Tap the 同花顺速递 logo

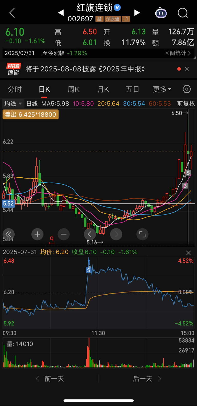pyautogui.click(x=14, y=69)
